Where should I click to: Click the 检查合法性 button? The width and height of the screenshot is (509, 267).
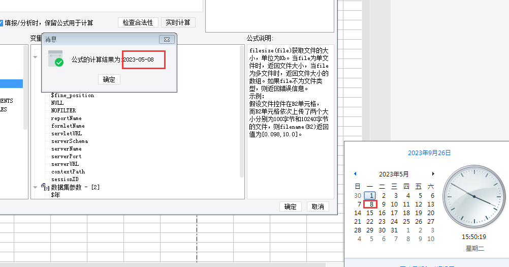pos(138,22)
